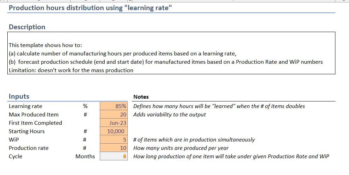Select the 'Adds variability to the output' note
Viewport: 349px width, 175px height.
point(169,115)
